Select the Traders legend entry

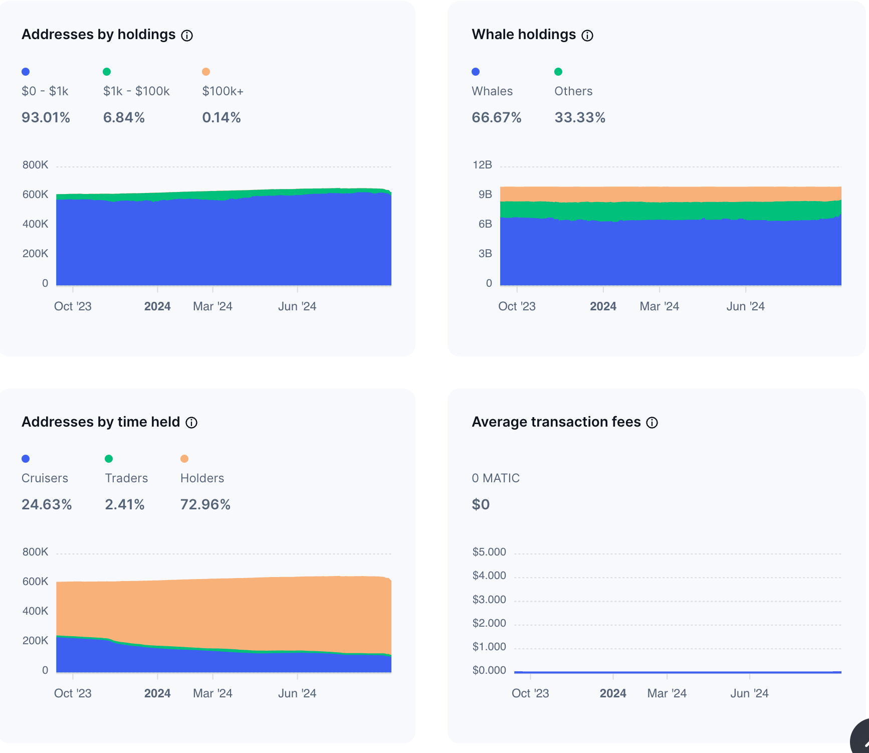click(126, 478)
